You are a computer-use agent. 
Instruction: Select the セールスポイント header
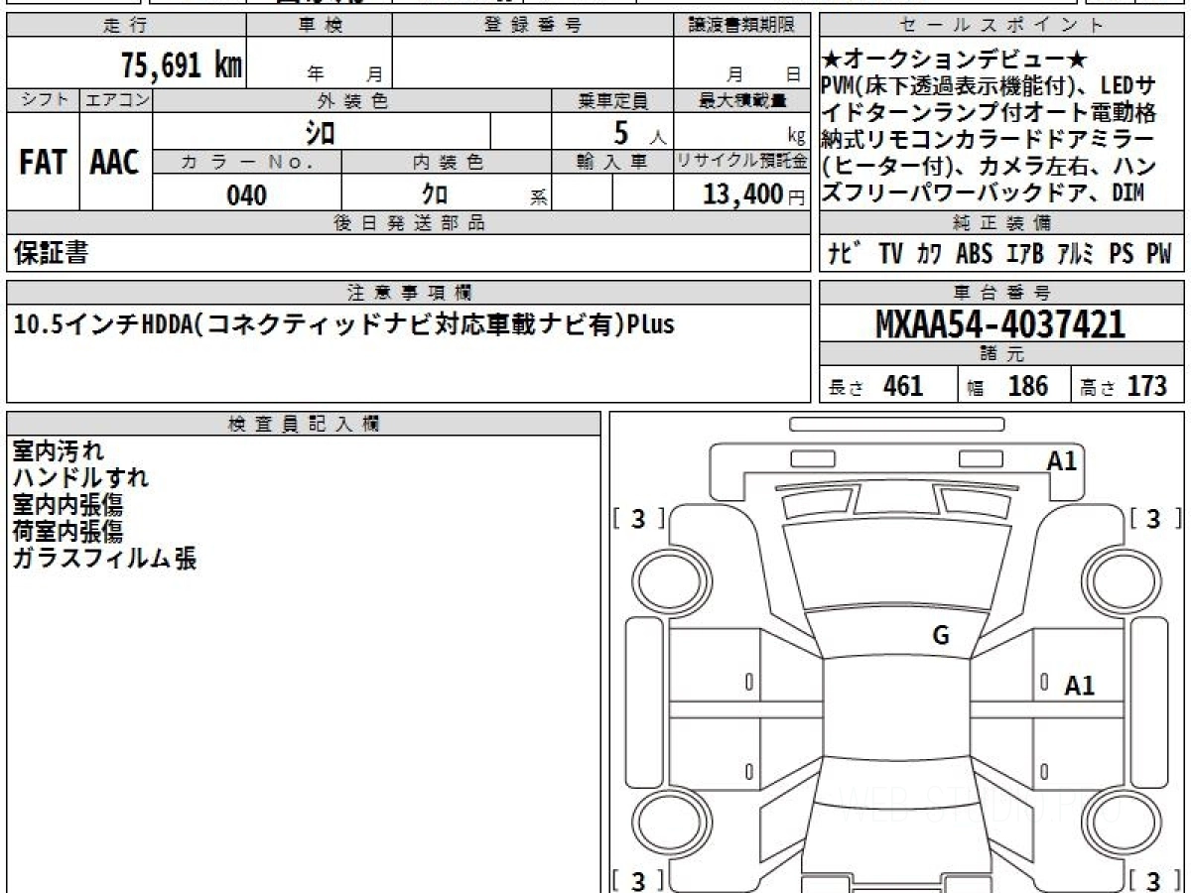(x=1002, y=26)
